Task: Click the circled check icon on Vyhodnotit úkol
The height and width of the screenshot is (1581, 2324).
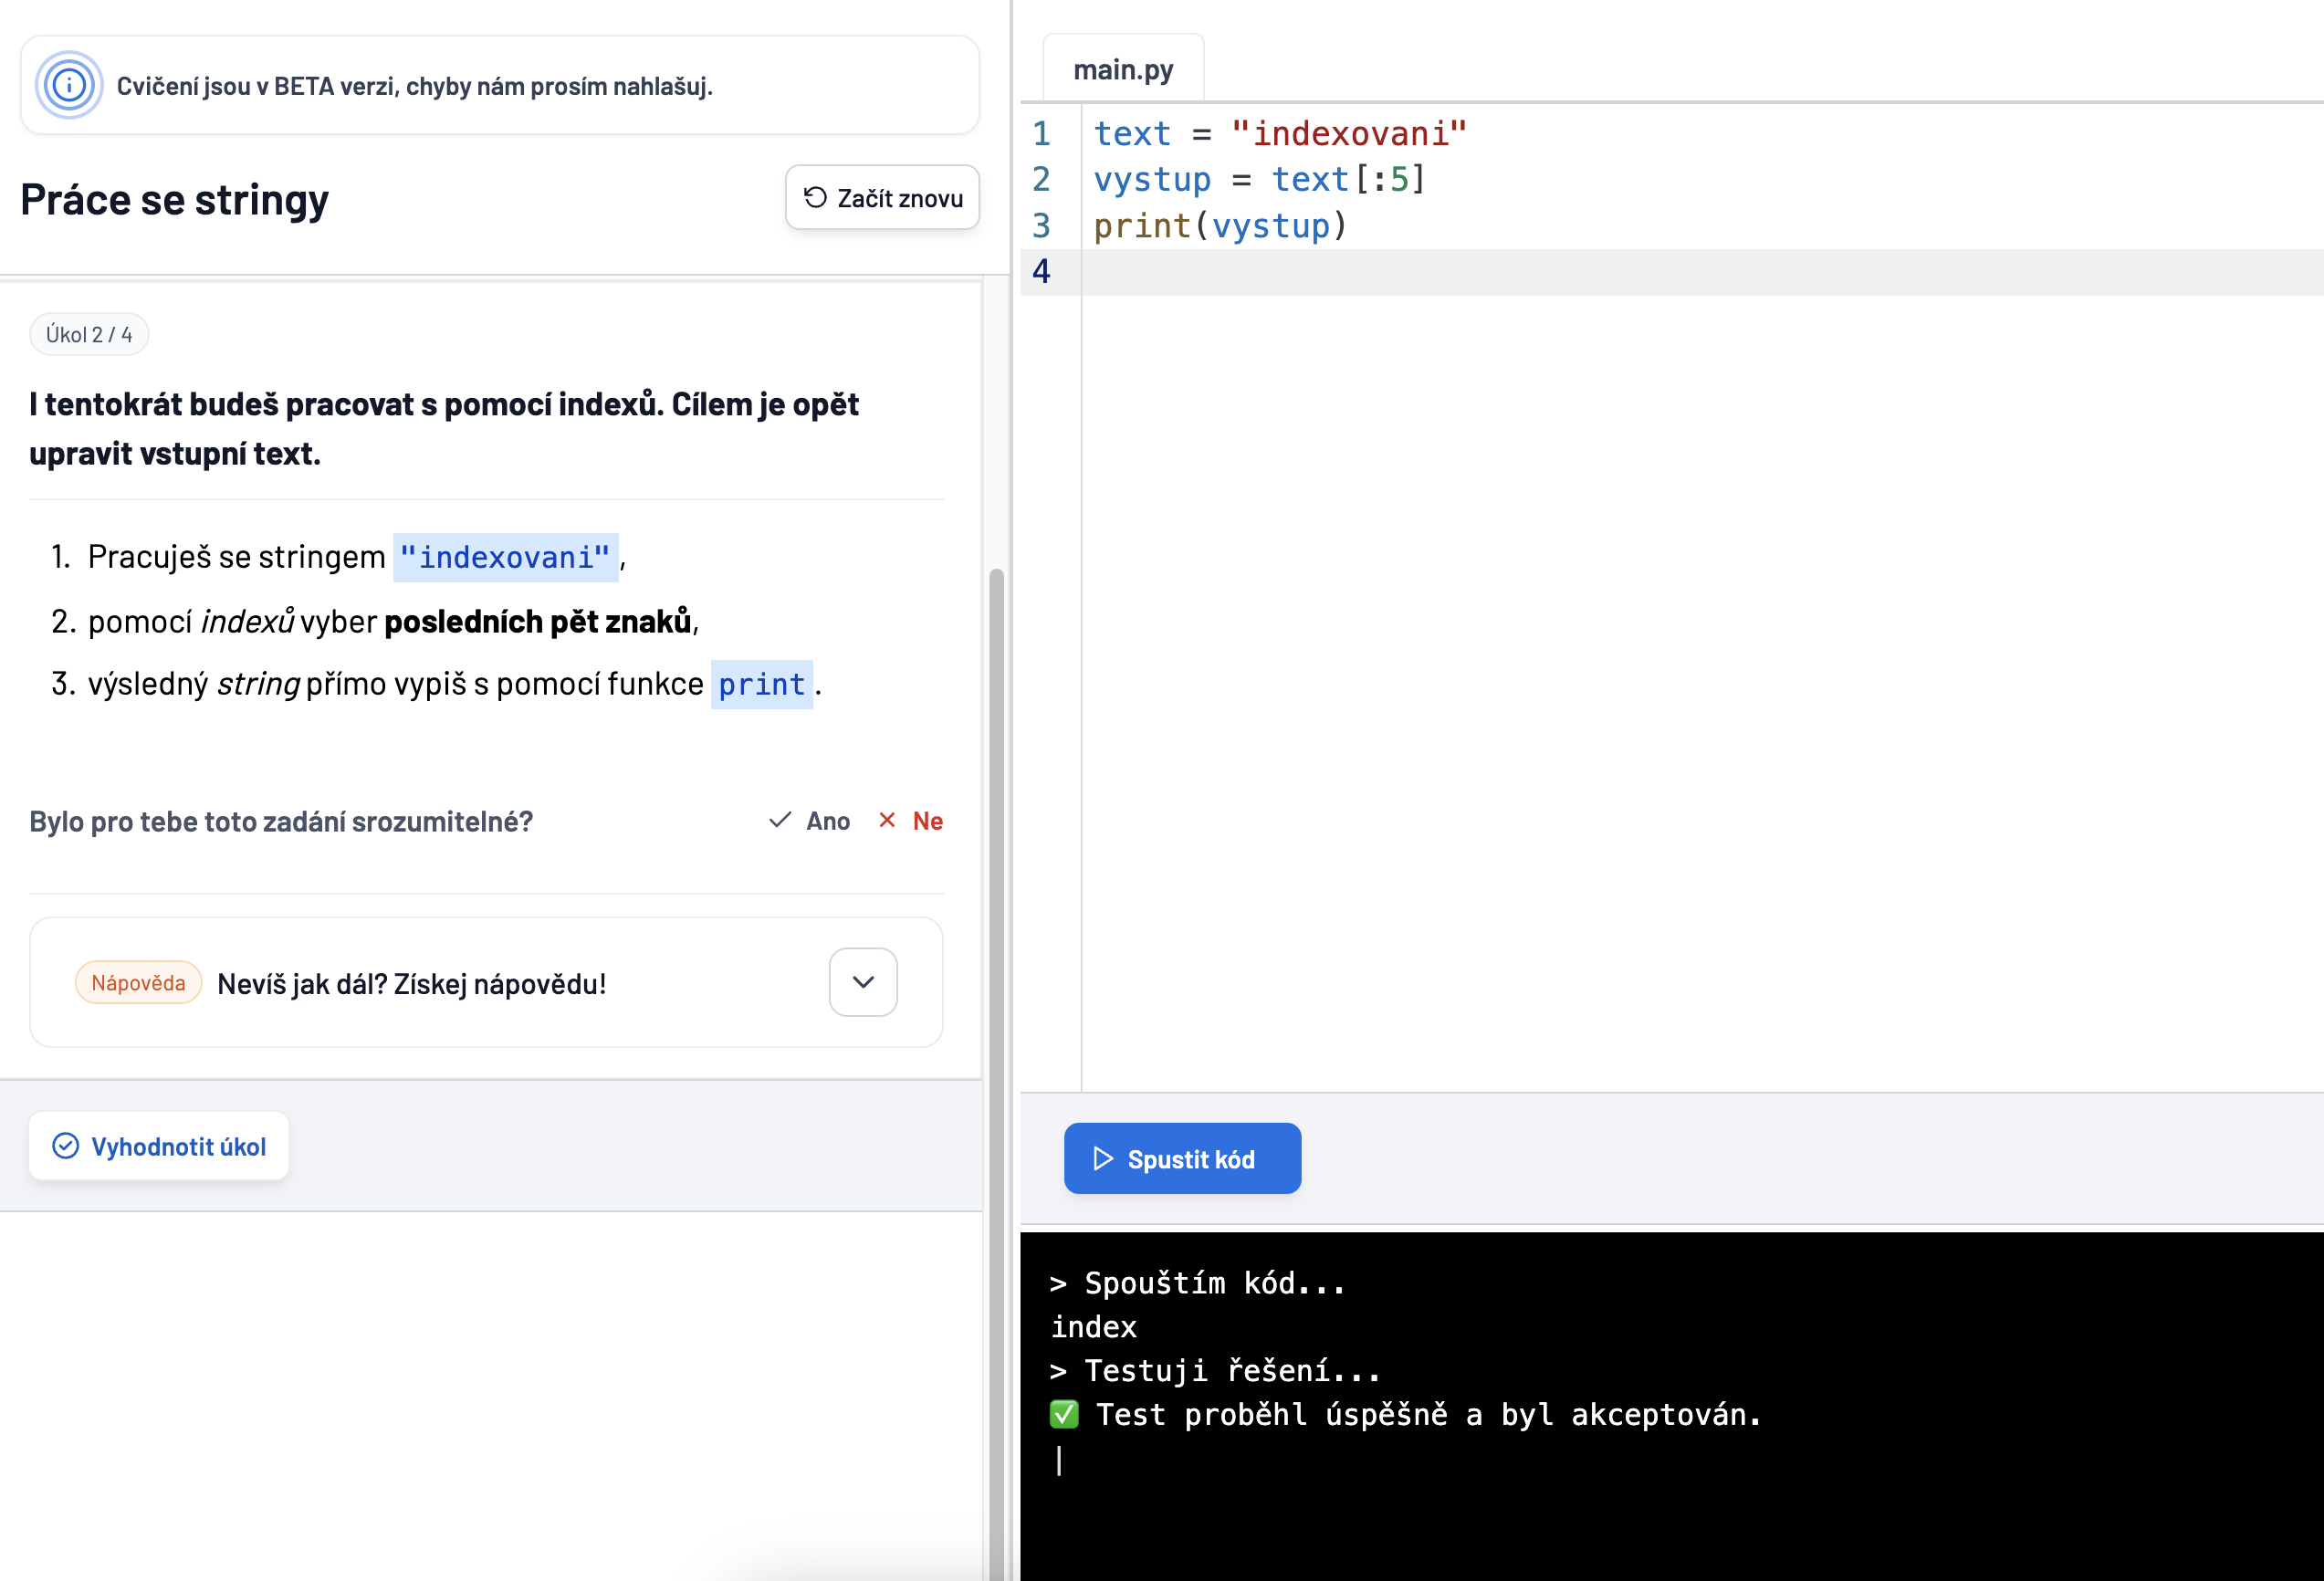Action: (x=65, y=1146)
